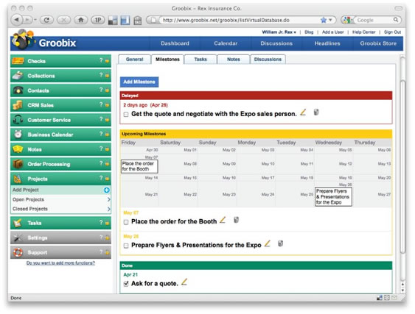
Task: Check the Get the quote and negotiate milestone
Action: click(126, 115)
